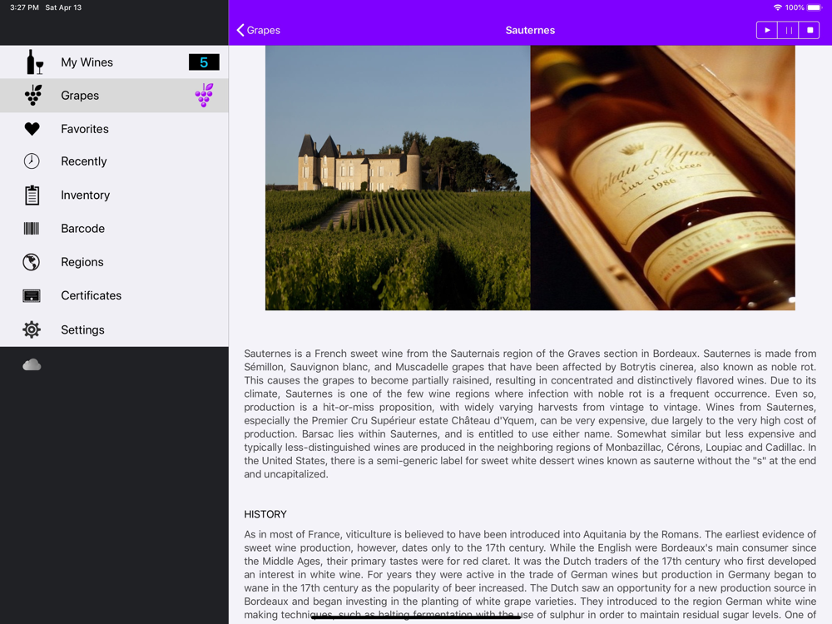Open My Wines bottle and glass icon

(x=34, y=62)
